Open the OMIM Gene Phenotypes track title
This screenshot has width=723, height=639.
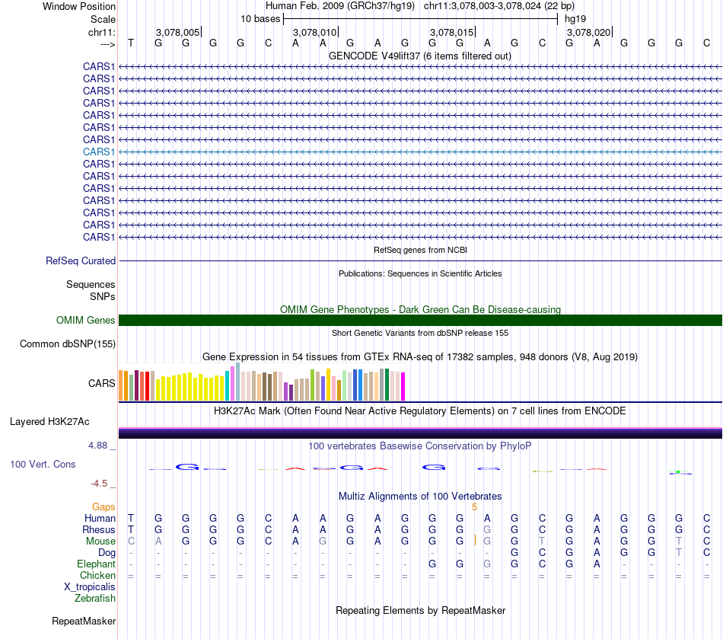420,309
